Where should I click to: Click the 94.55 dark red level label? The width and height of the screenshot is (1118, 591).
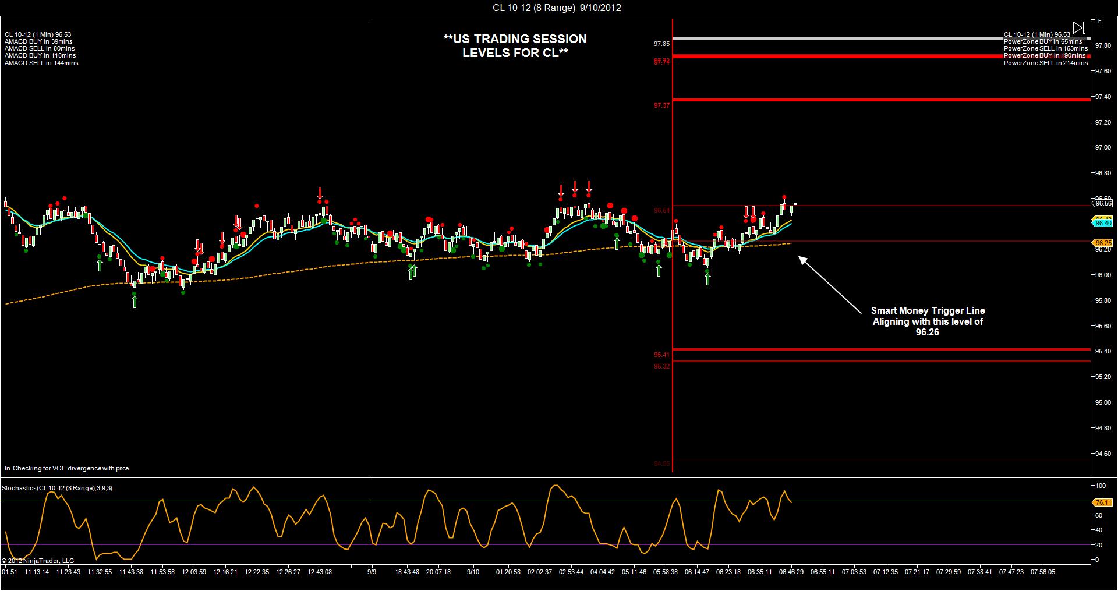661,463
